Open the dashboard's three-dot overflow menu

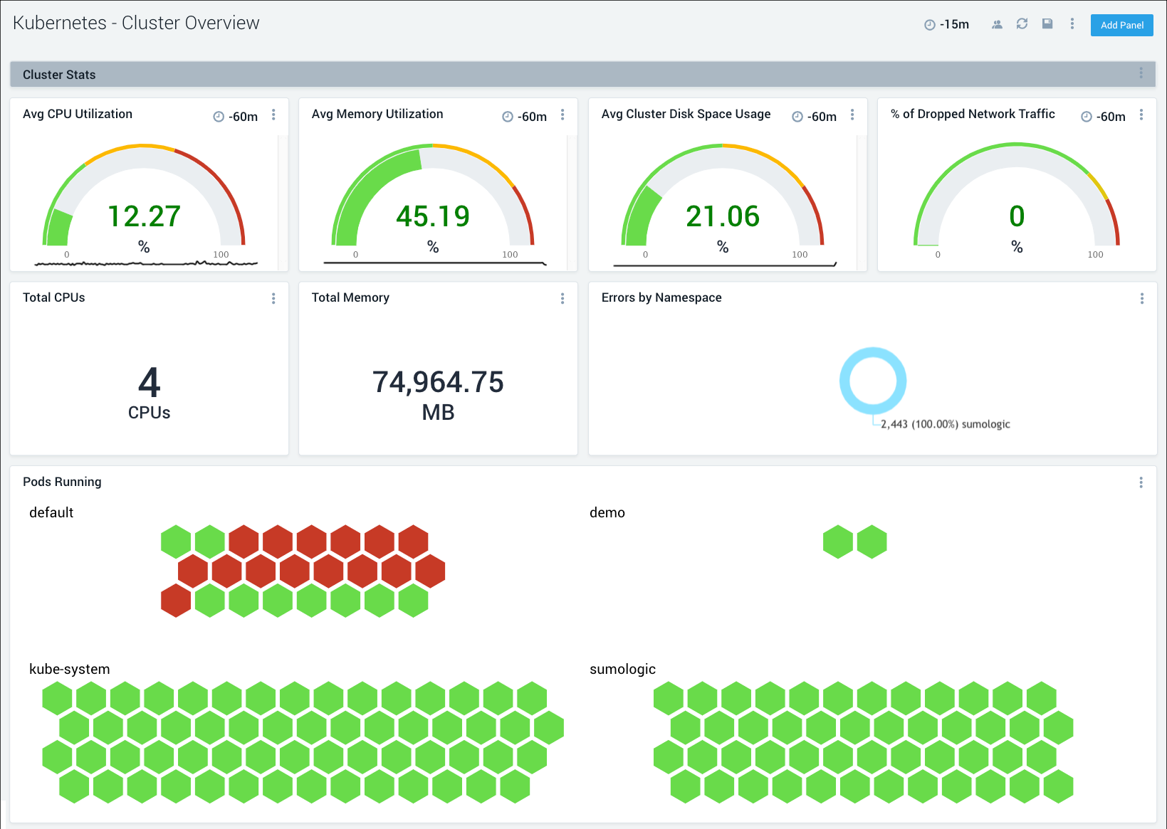click(1072, 23)
